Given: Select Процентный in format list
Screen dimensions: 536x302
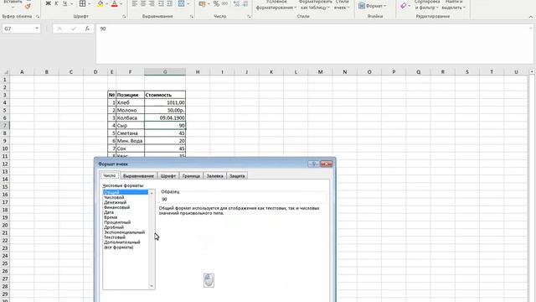Looking at the screenshot, I should 117,222.
